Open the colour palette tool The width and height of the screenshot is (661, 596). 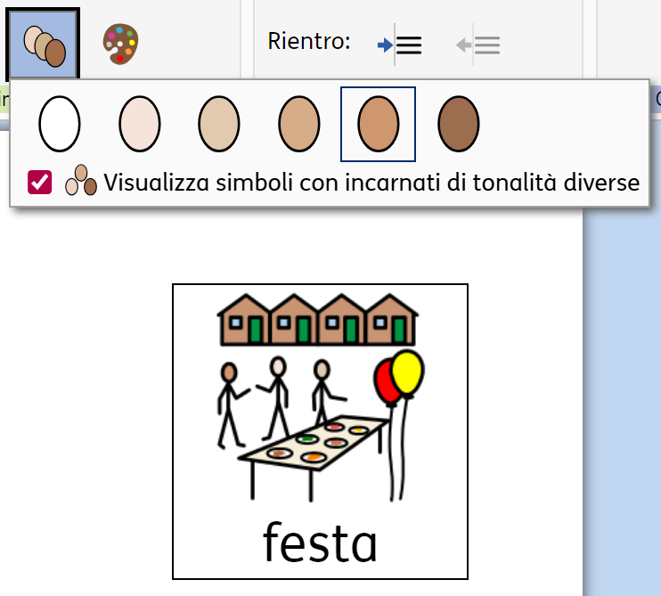click(x=120, y=44)
